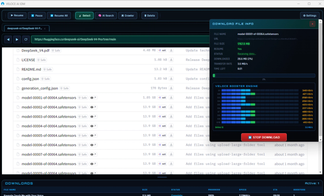This screenshot has height=196, width=324.
Task: Download model-00005-of-00064.safetensors via row icon
Action: pos(171,136)
